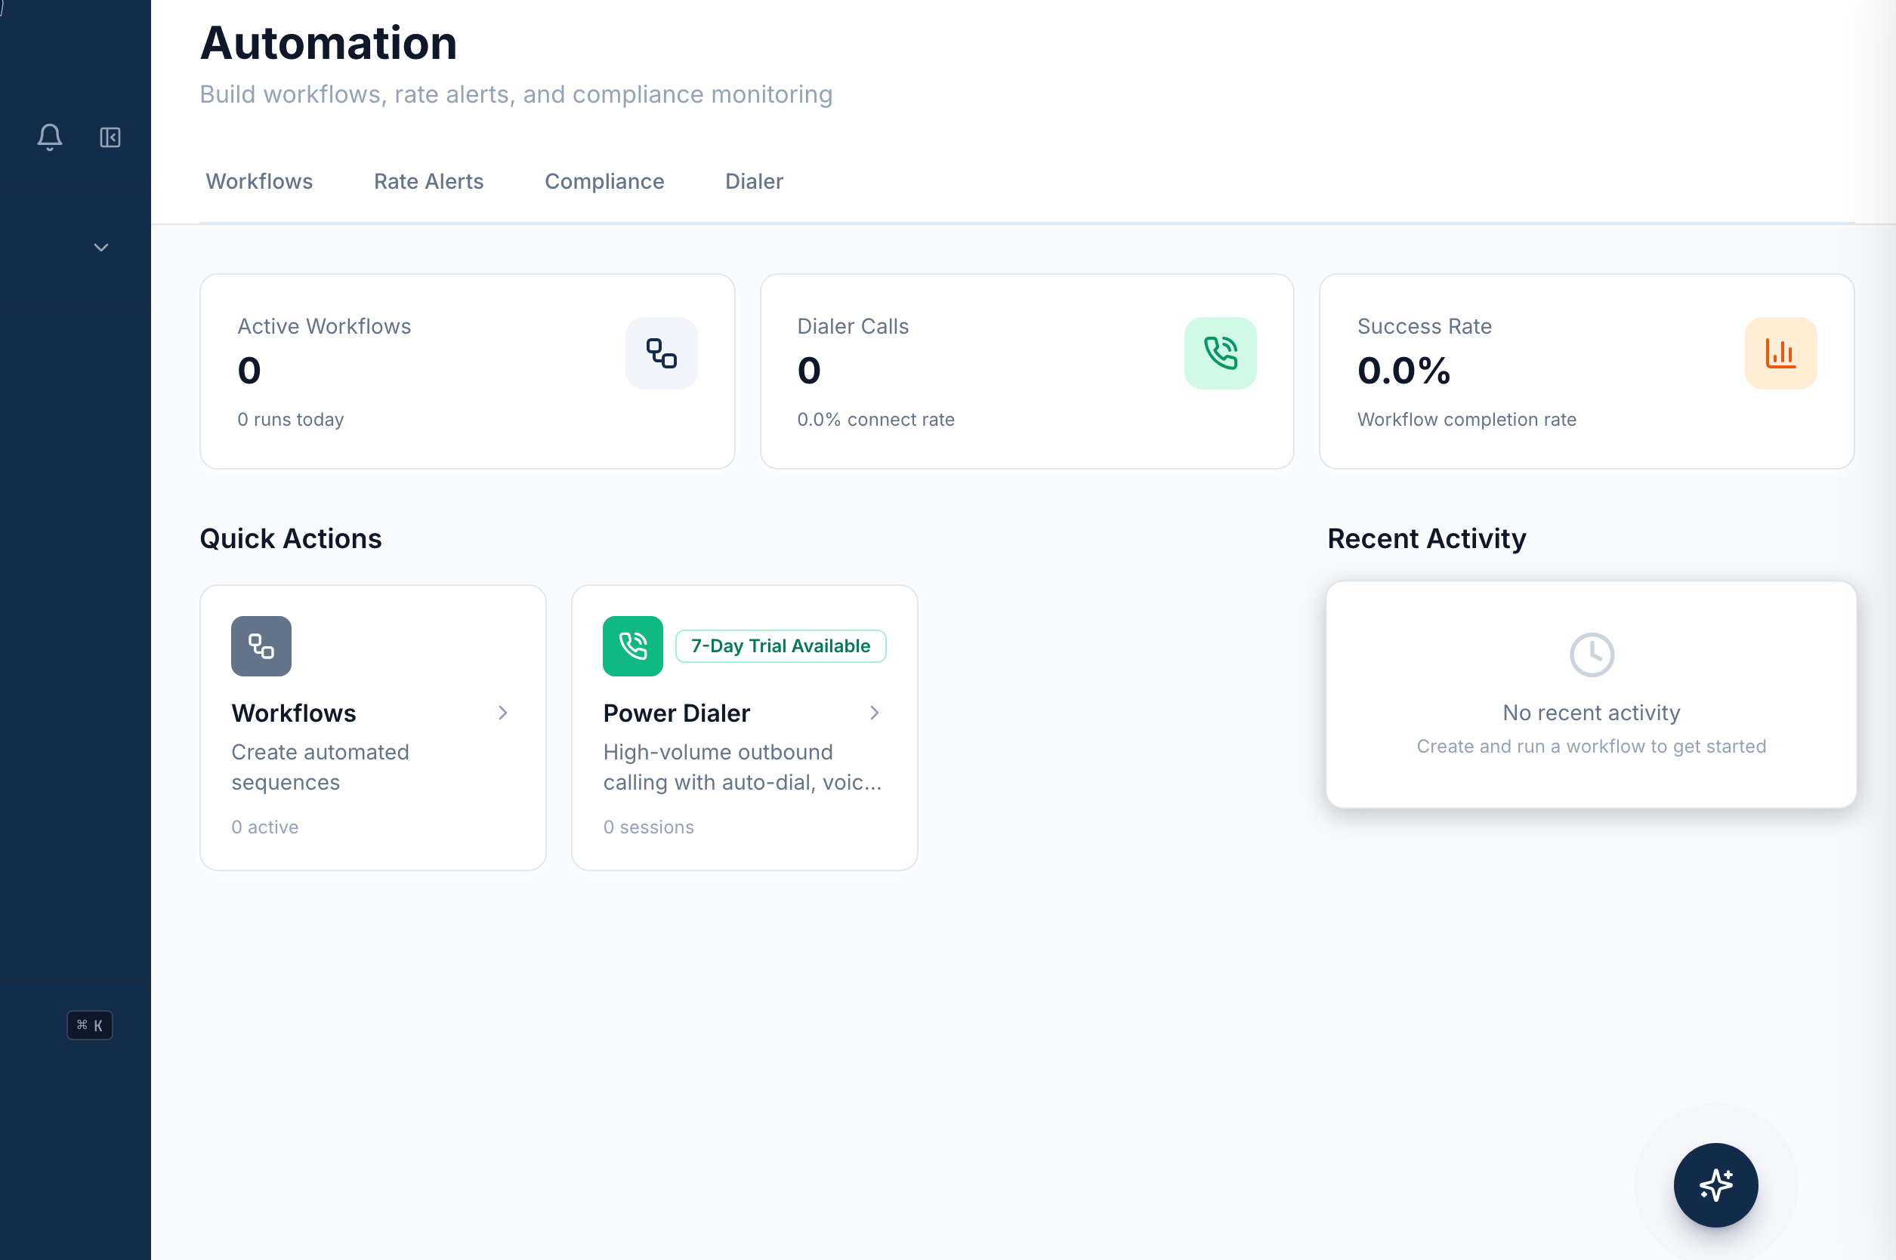This screenshot has height=1260, width=1896.
Task: Click the clock icon in Recent Activity
Action: [1592, 654]
